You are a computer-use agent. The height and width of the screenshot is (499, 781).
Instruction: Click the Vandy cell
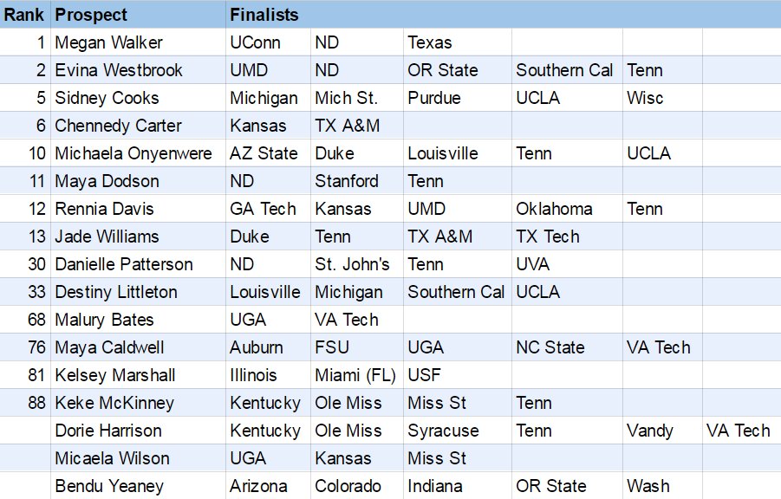pyautogui.click(x=662, y=431)
